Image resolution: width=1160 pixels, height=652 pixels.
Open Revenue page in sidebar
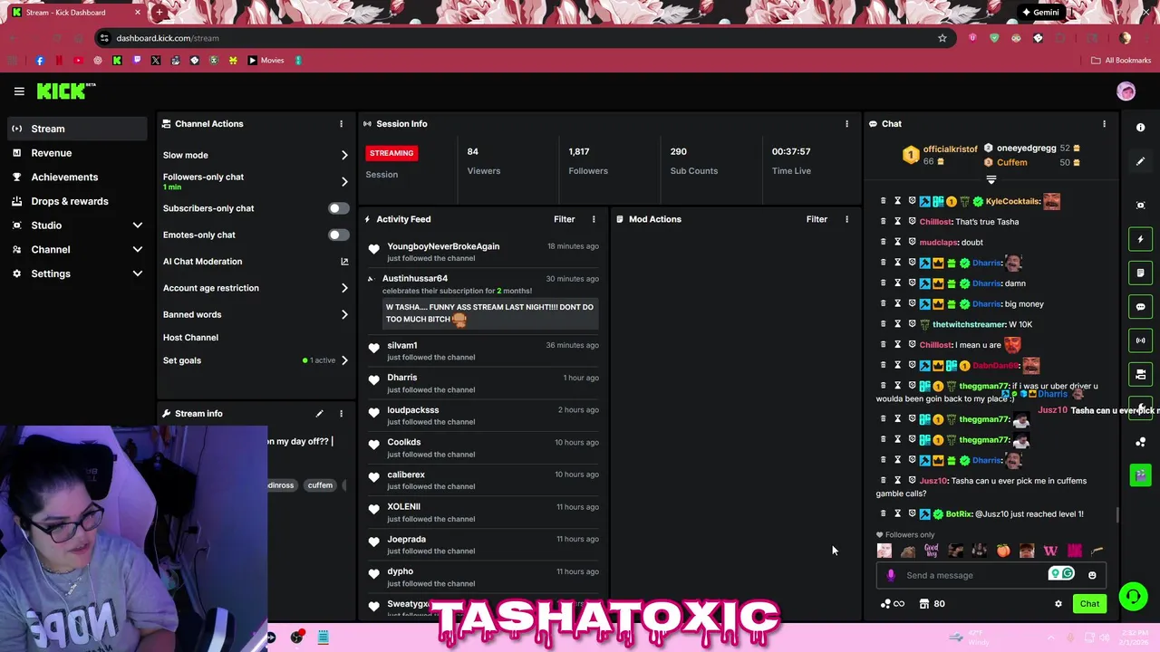pyautogui.click(x=76, y=153)
